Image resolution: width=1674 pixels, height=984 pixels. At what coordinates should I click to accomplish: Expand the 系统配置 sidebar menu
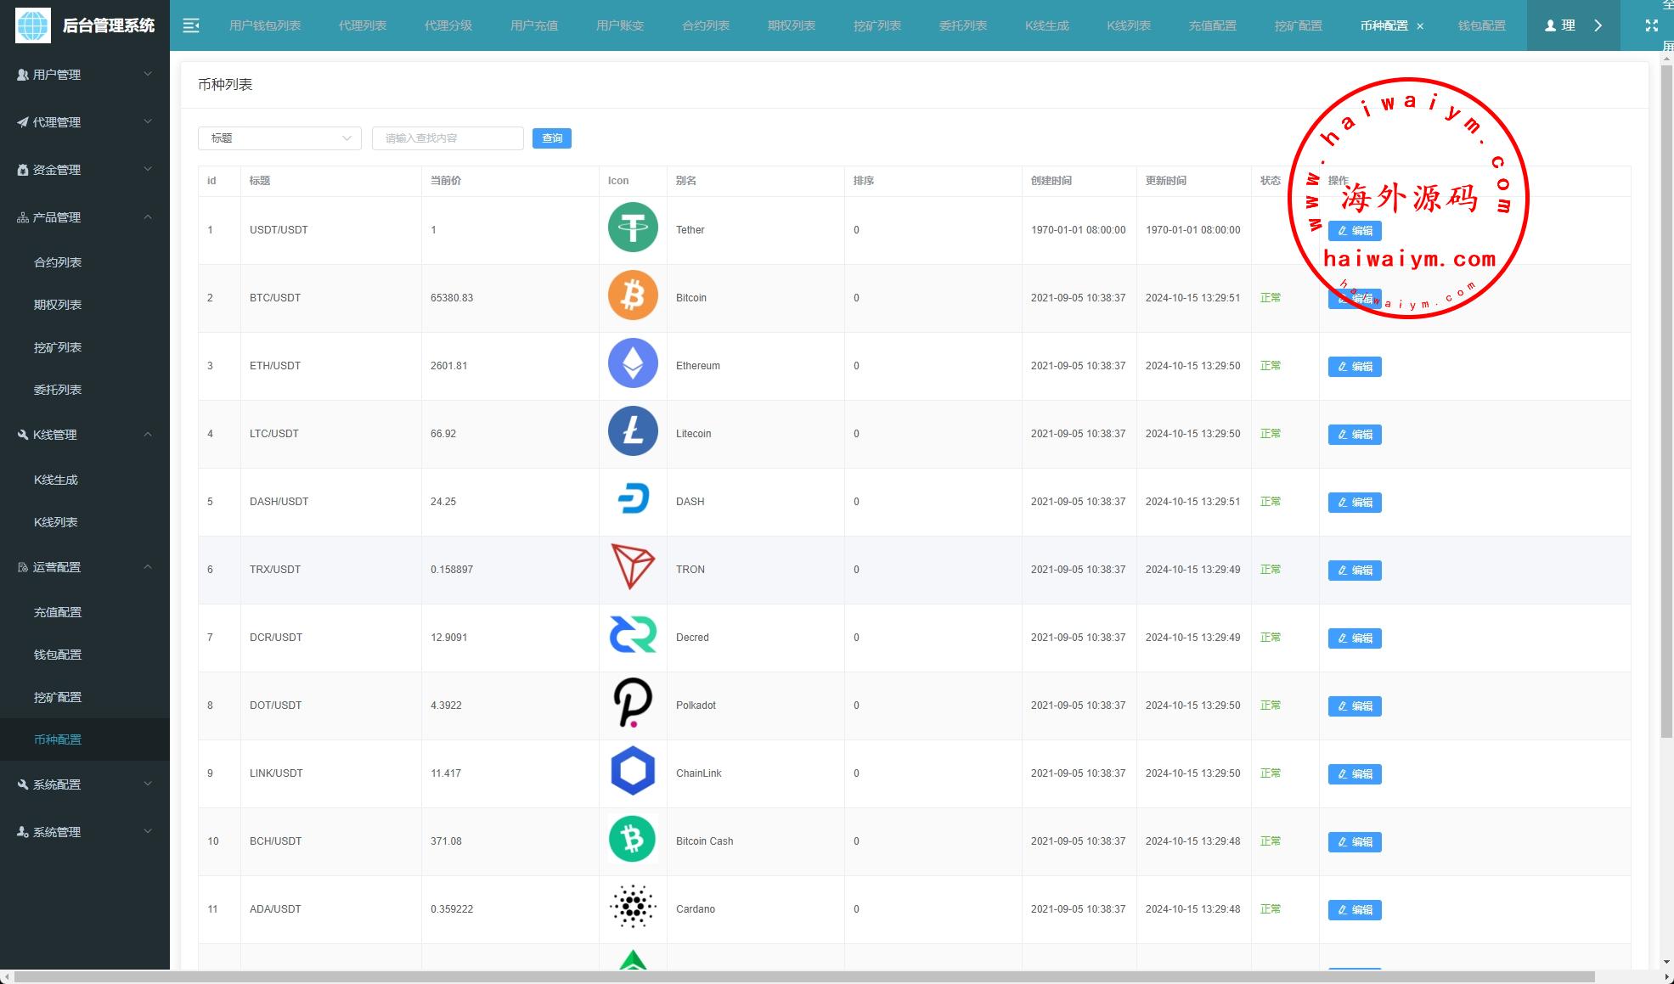(85, 784)
